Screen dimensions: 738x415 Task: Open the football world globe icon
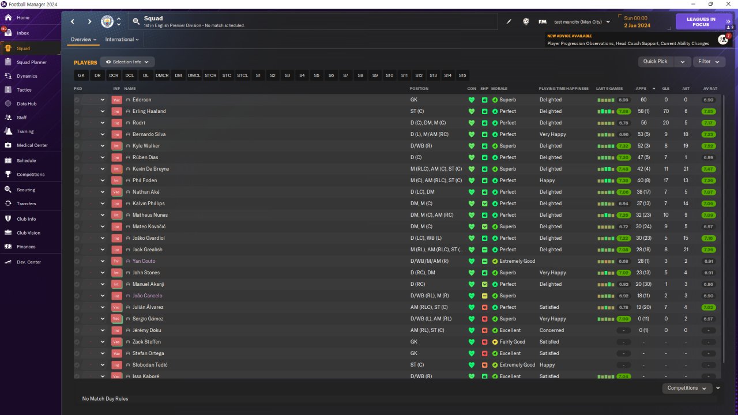[526, 22]
